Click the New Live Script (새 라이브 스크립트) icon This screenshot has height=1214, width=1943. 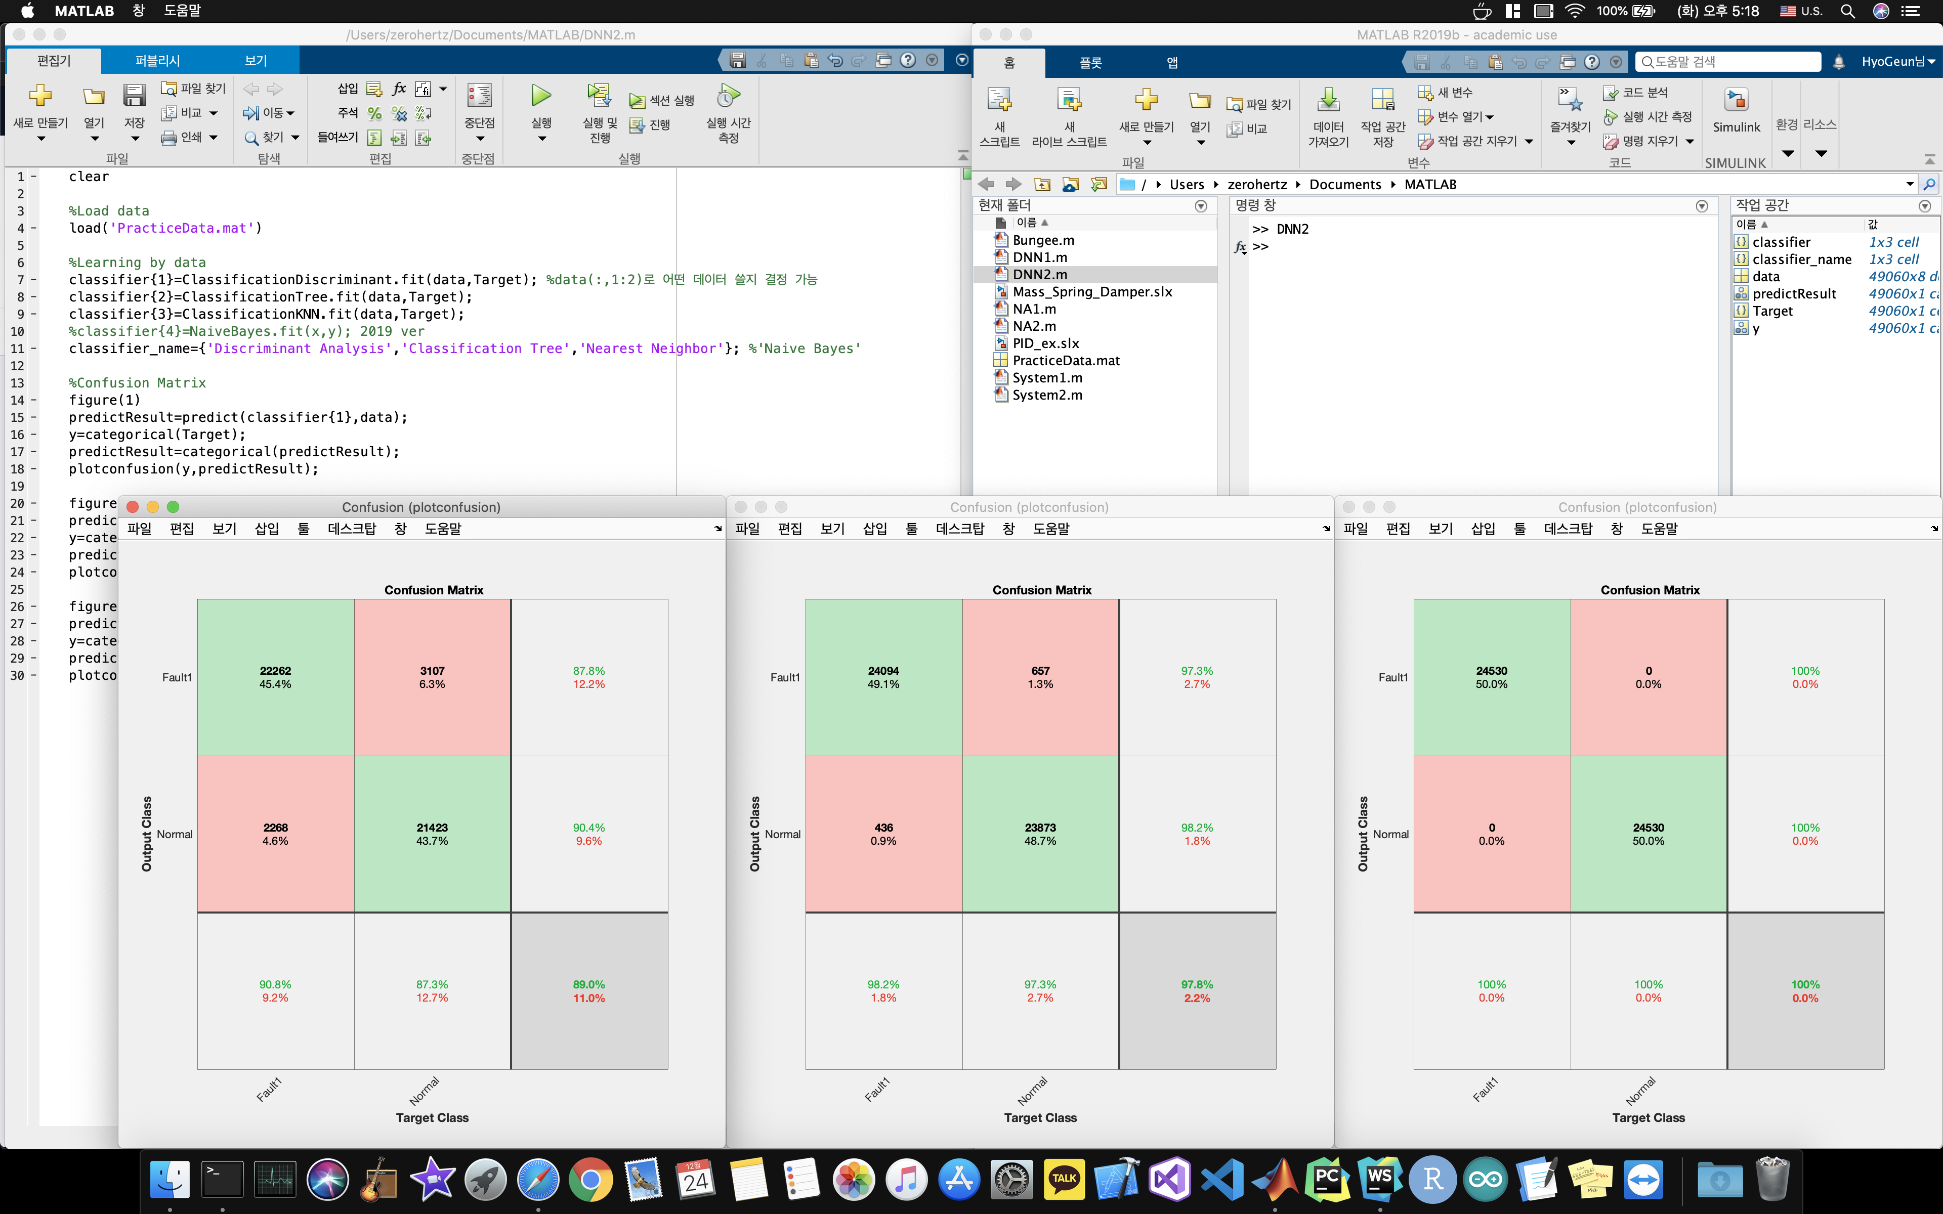click(1070, 100)
